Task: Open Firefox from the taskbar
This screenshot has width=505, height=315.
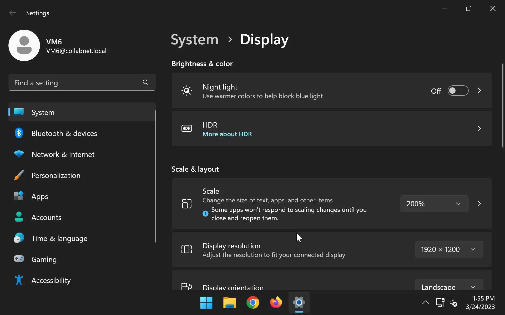Action: click(x=276, y=303)
